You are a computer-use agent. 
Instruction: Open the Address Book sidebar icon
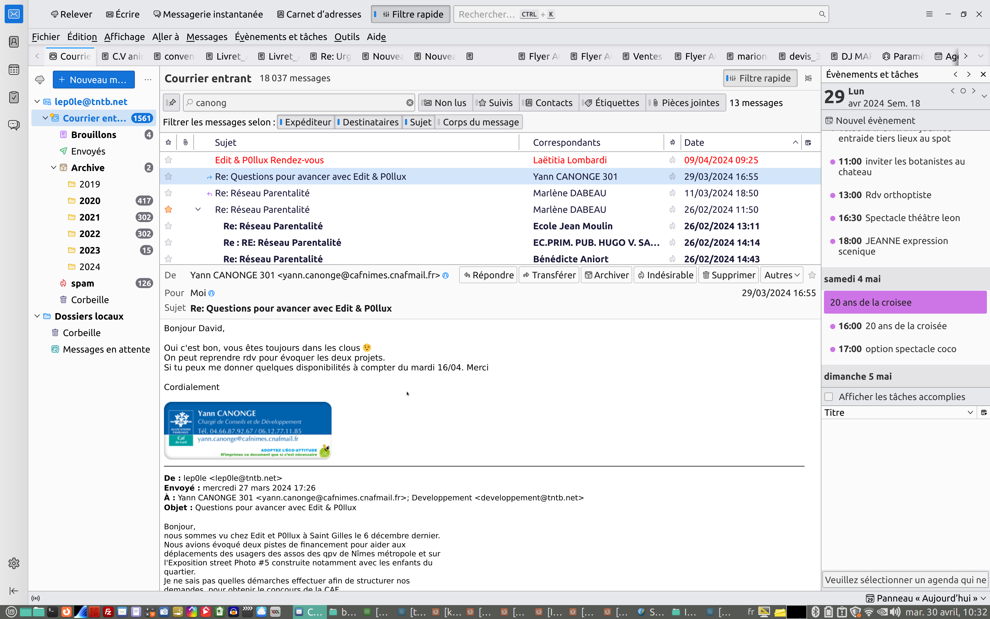(x=14, y=42)
